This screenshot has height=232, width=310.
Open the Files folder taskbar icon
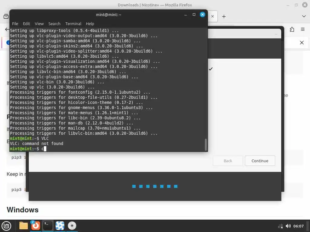(x=24, y=226)
